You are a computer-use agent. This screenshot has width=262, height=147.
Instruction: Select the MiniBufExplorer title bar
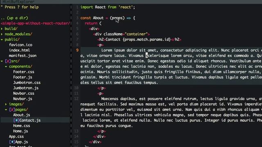[x=131, y=2]
